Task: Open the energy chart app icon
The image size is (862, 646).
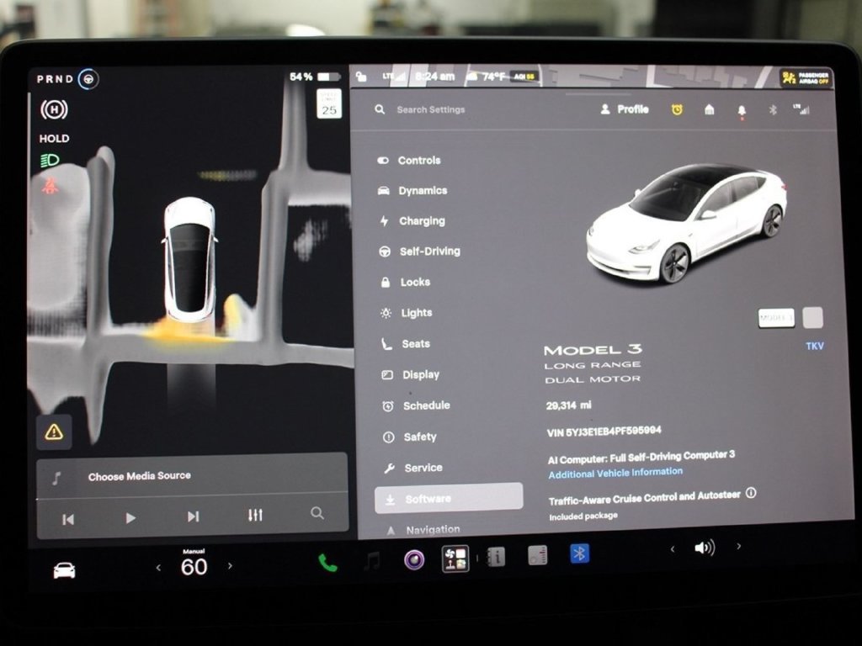Action: pos(537,555)
